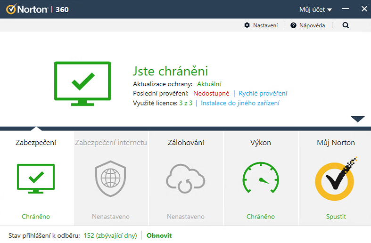Run Rychlé prověření quick scan
This screenshot has height=243, width=371.
263,93
